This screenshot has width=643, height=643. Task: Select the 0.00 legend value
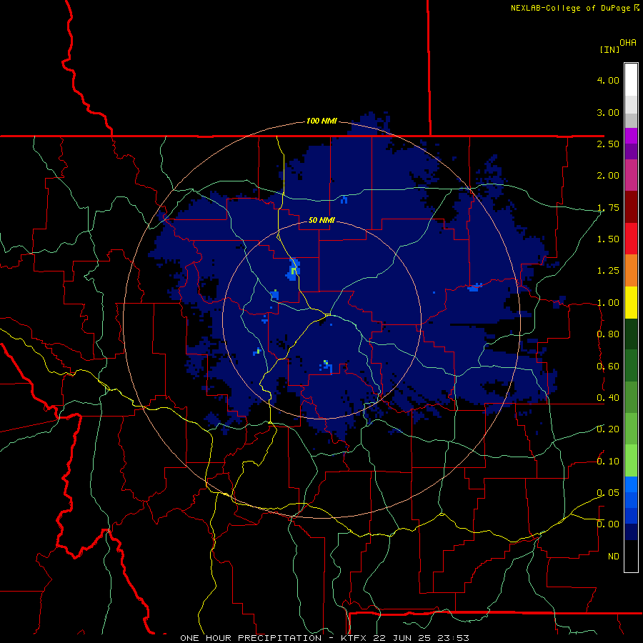click(608, 524)
